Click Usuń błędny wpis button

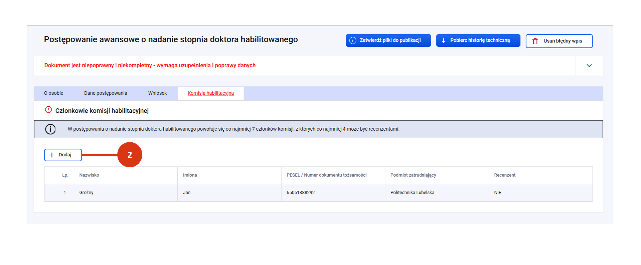click(x=559, y=41)
